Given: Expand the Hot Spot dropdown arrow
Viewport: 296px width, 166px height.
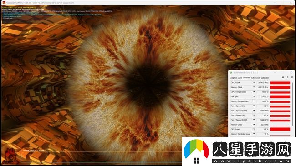Looking at the screenshot, I should coord(254,96).
